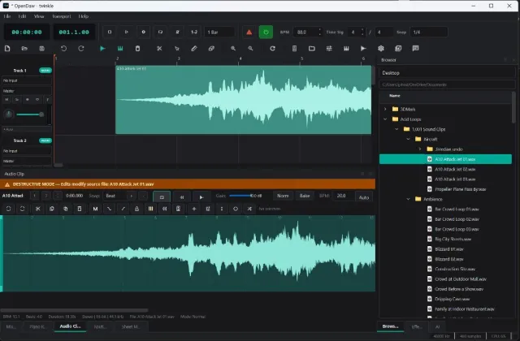This screenshot has height=341, width=520.
Task: Click the Stop button in transport bar
Action: click(x=110, y=32)
